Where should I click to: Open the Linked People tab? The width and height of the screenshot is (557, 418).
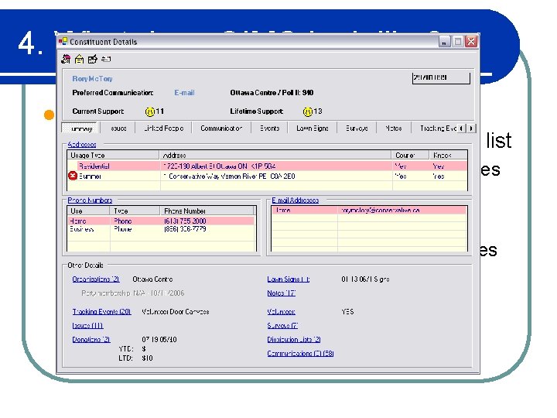pos(164,128)
